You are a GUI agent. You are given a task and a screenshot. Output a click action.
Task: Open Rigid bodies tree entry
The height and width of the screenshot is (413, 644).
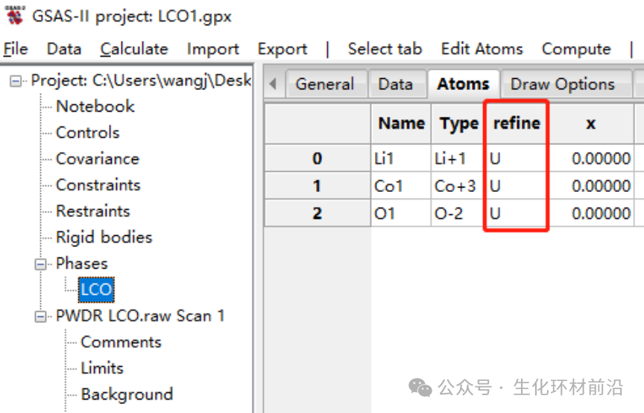[104, 237]
